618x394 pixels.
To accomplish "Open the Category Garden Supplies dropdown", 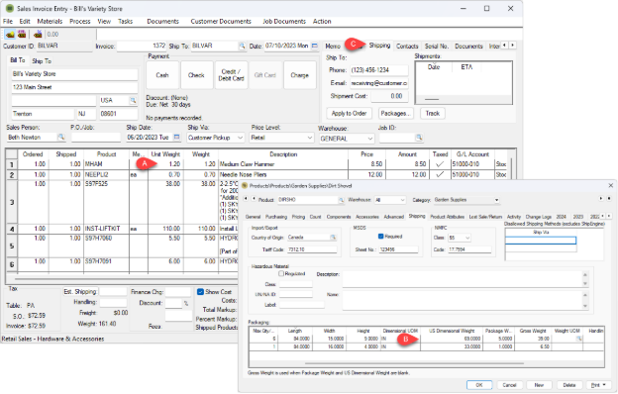I will tap(496, 200).
